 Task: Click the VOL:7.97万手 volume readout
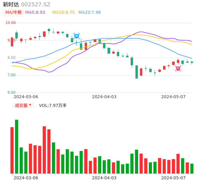tap(53, 105)
